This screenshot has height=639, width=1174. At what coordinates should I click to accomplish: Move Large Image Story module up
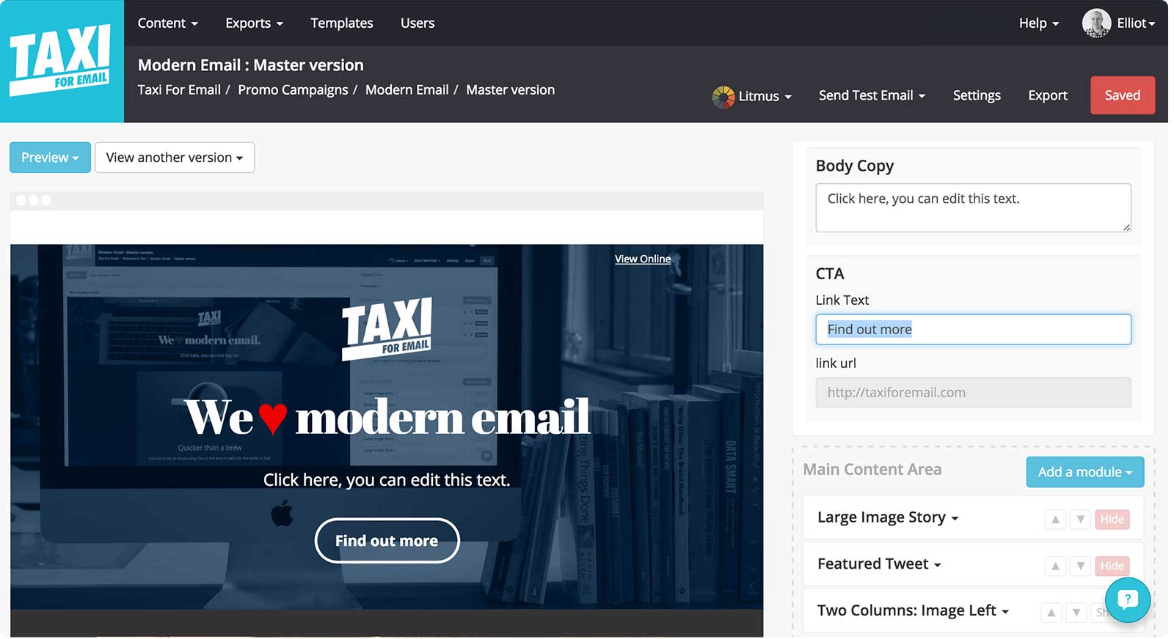1055,520
